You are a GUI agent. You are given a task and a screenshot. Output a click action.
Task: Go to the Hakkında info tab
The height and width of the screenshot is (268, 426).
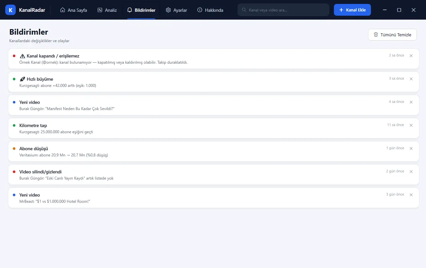tap(210, 10)
